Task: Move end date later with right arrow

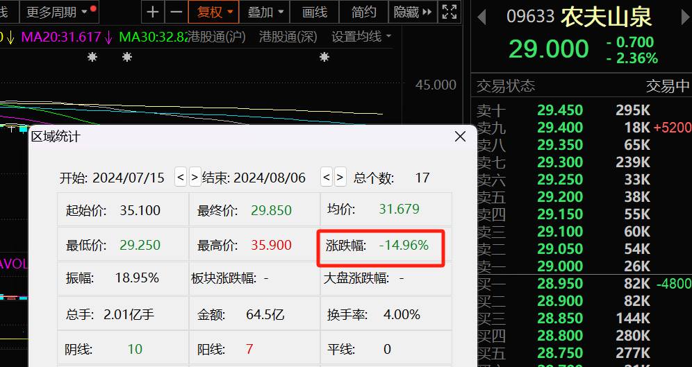Action: click(340, 178)
